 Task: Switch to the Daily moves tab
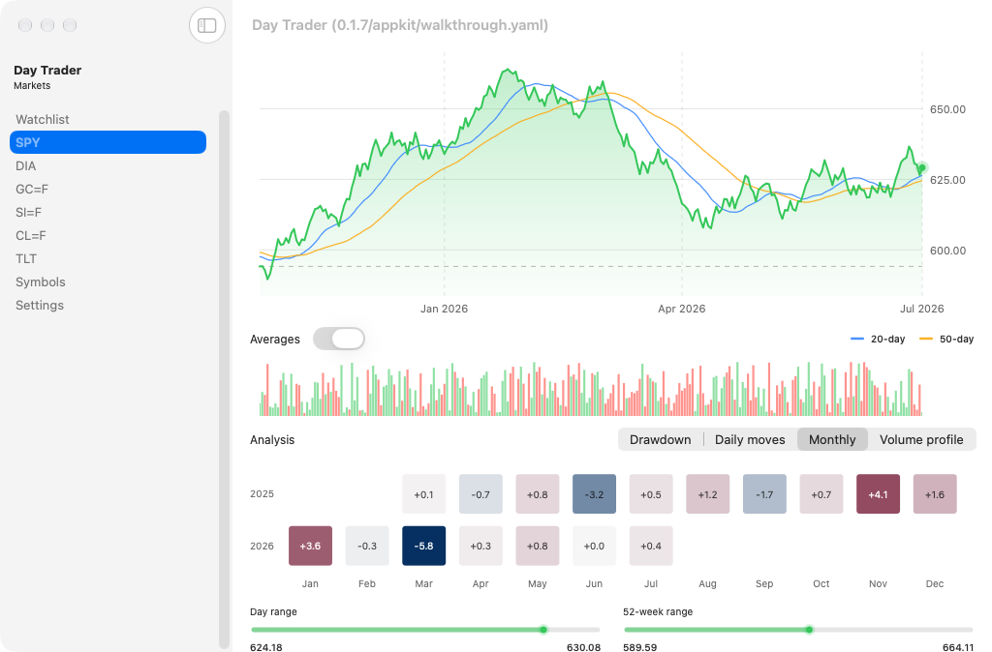coord(750,440)
